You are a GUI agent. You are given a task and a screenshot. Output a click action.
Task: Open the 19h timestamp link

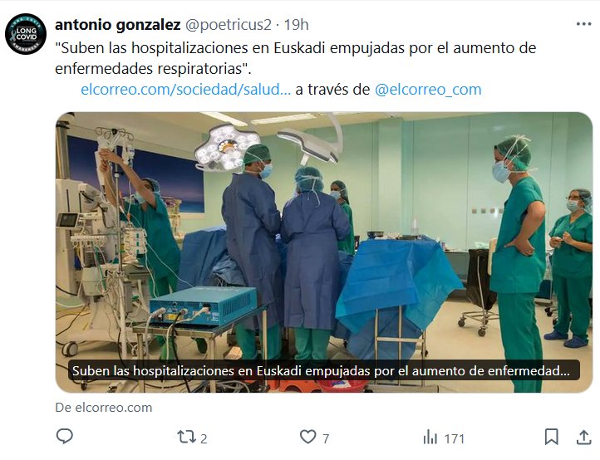(x=296, y=24)
